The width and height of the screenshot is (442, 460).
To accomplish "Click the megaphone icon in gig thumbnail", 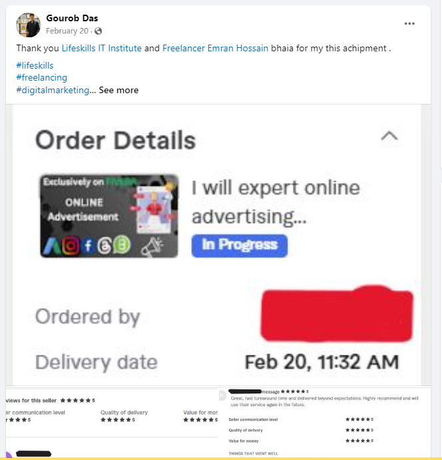I will (152, 246).
